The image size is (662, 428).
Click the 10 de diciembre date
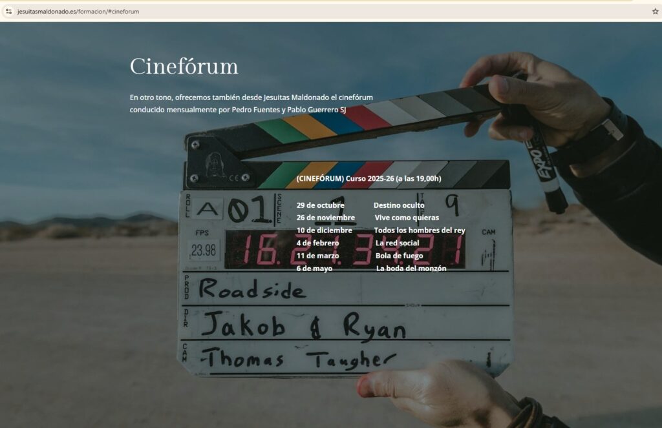pos(324,230)
